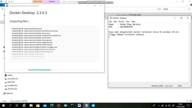Screen dimensions: 192x108
Task: Open the Windows Start menu
Action: pos(3,105)
